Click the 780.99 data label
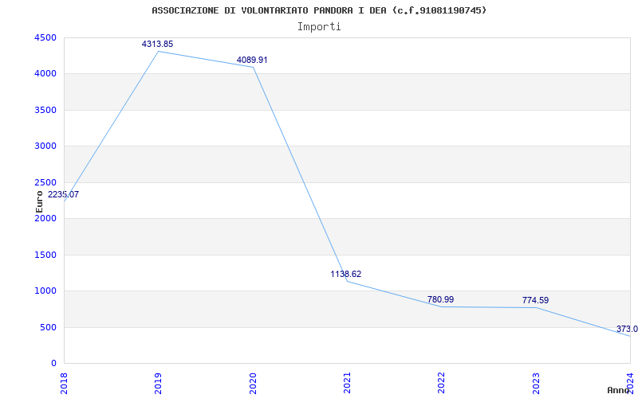Screen dimensions: 638x398 441,300
